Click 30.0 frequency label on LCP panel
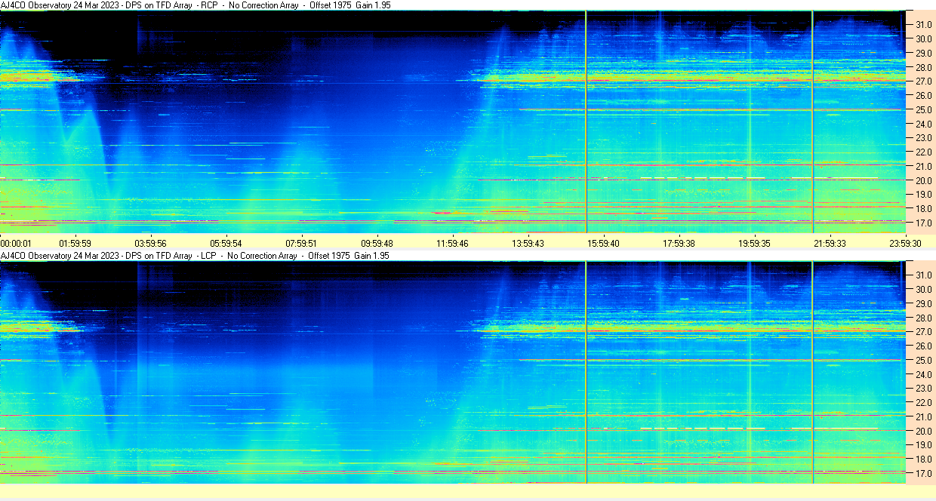 tap(924, 289)
